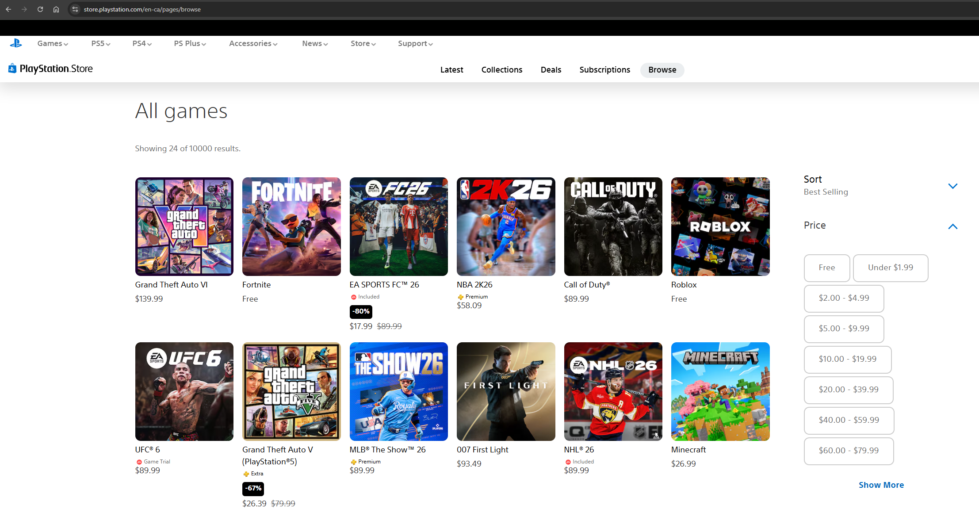Screen dimensions: 979x509
Task: Open the Fortnite cover art
Action: [x=291, y=226]
